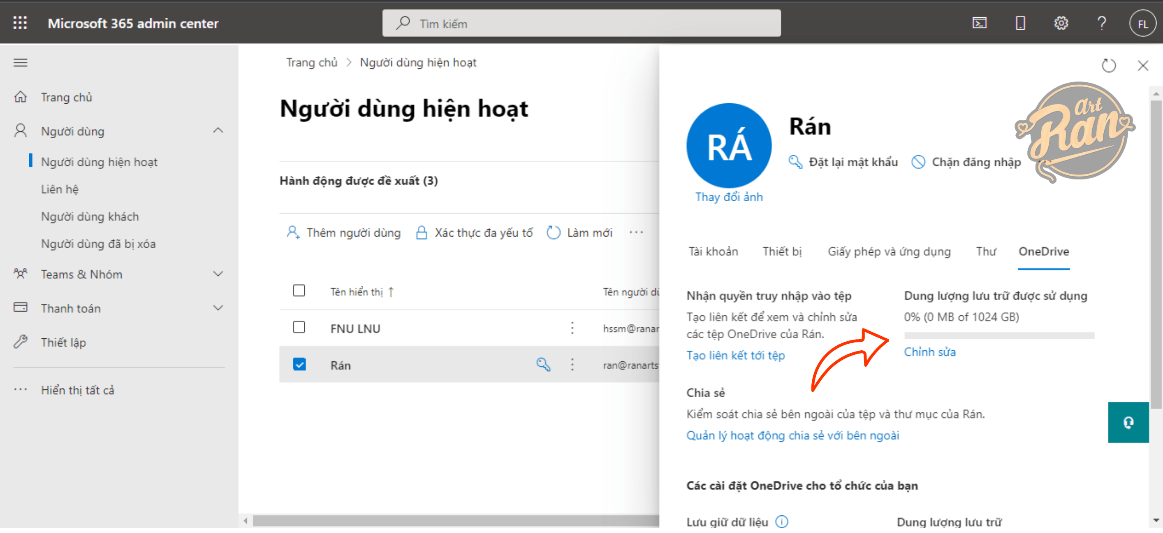Click Hành động được đề xuất (3) heading

point(359,181)
